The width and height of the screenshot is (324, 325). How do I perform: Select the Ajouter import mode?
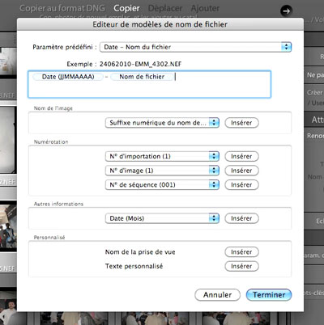click(205, 8)
